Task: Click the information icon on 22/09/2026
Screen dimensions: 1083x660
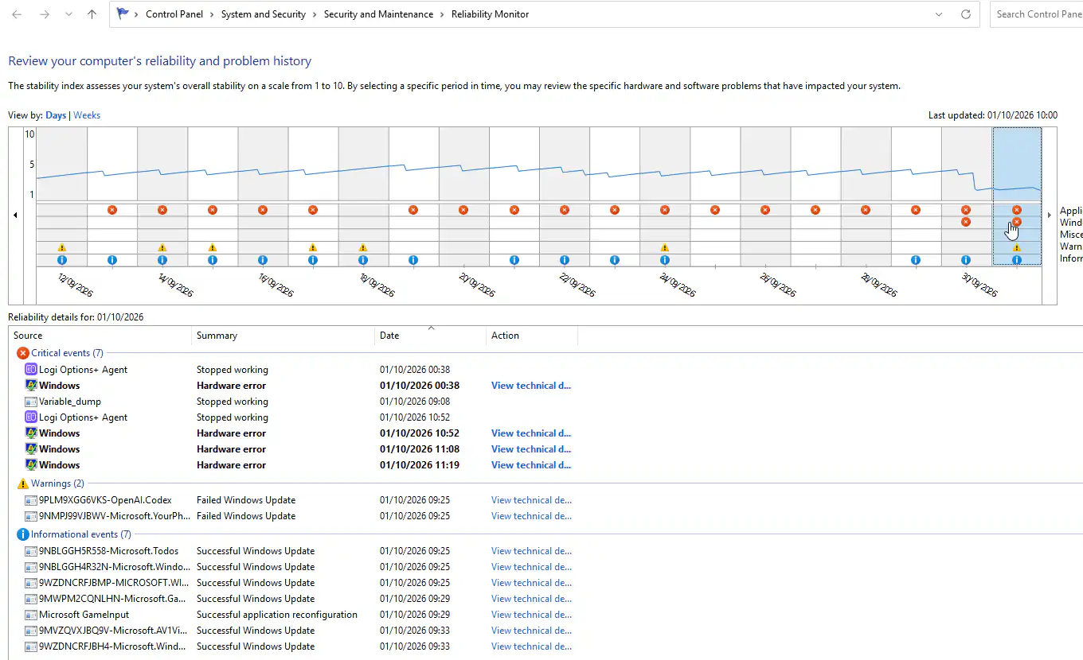Action: [565, 260]
